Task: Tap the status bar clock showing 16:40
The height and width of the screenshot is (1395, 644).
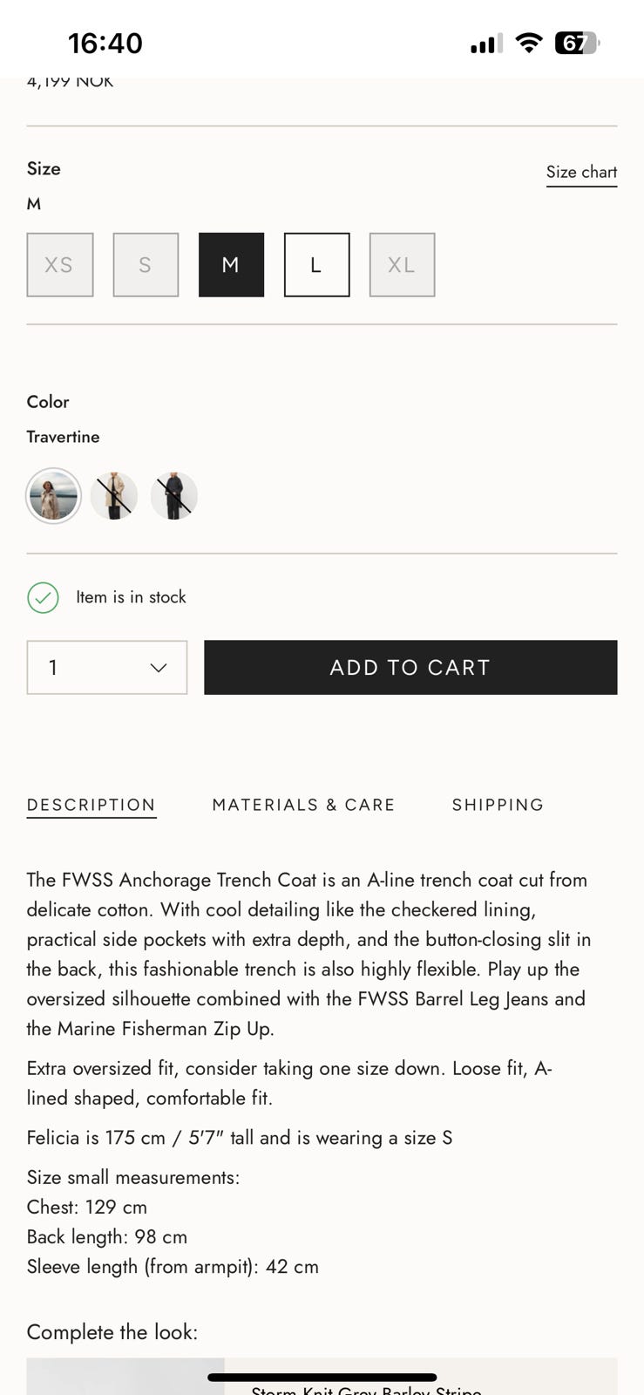Action: (x=105, y=43)
